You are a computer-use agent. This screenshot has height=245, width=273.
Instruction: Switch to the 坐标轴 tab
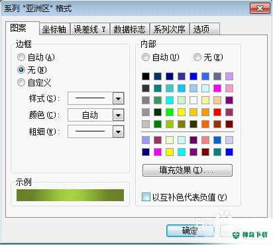54,29
